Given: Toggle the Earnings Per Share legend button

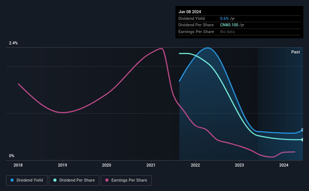Looking at the screenshot, I should [x=126, y=180].
